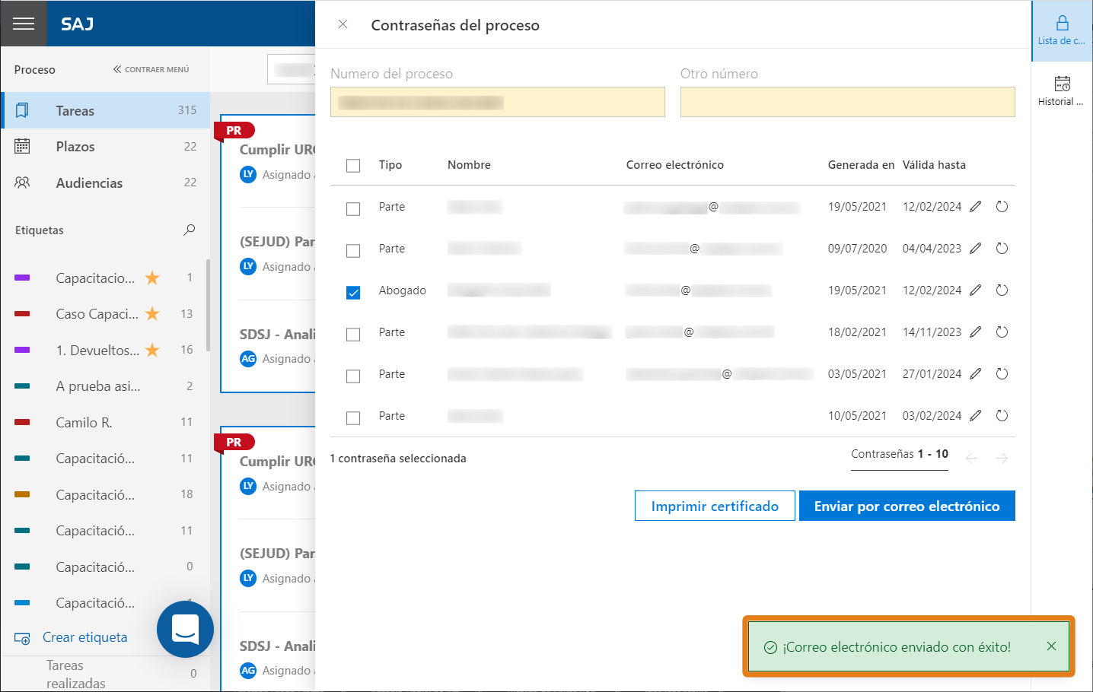Uncheck the Abogado row checkbox
1093x692 pixels.
(x=353, y=292)
